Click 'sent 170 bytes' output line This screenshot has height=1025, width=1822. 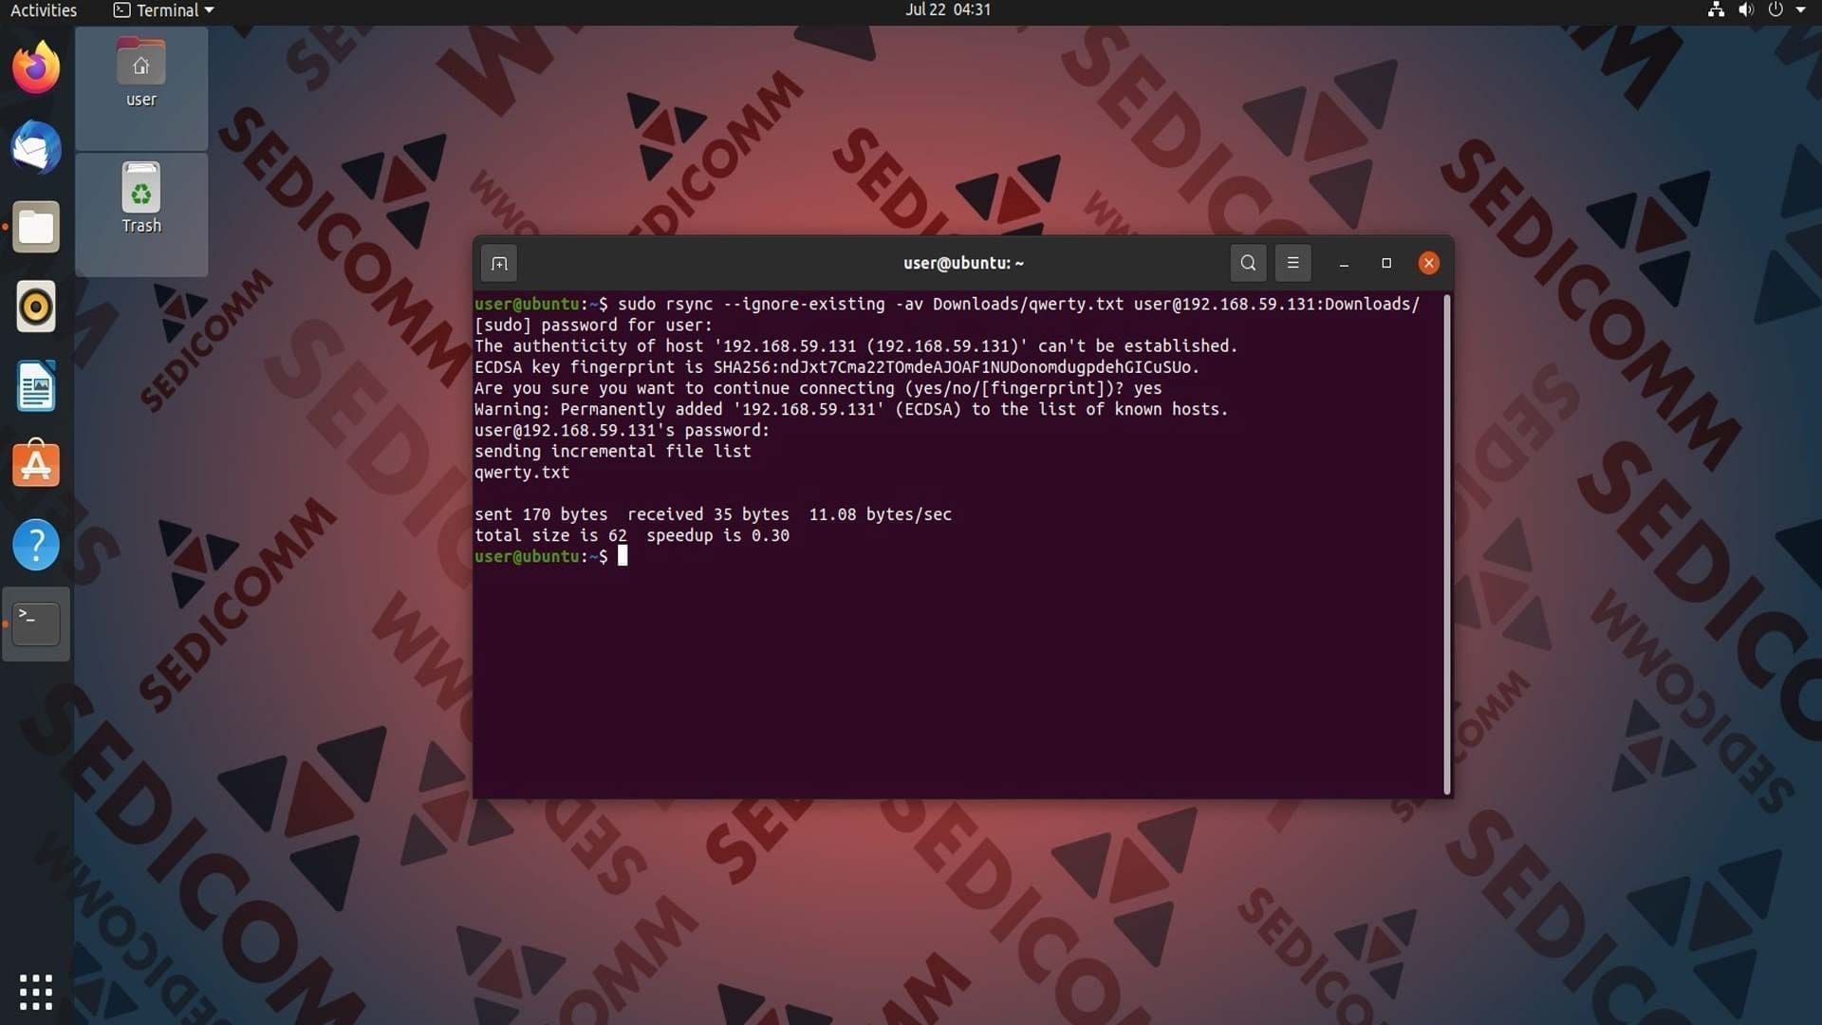coord(713,514)
